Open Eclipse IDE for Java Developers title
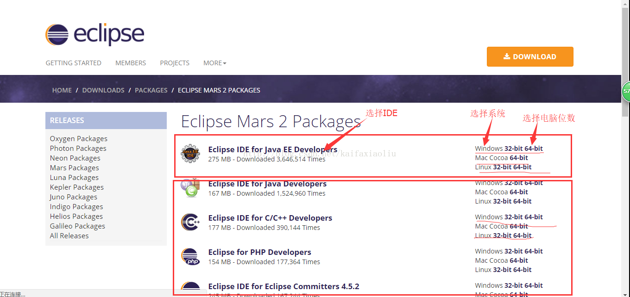 pyautogui.click(x=267, y=184)
